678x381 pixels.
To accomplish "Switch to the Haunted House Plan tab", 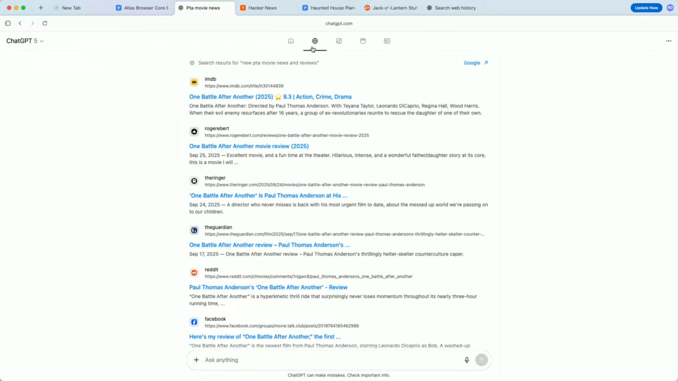I will [x=332, y=8].
